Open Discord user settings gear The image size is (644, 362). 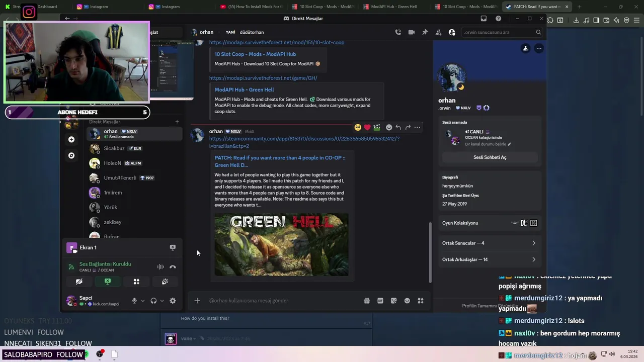coord(173,301)
